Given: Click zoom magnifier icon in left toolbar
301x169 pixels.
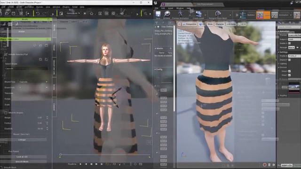Looking at the screenshot, I should pos(146,14).
